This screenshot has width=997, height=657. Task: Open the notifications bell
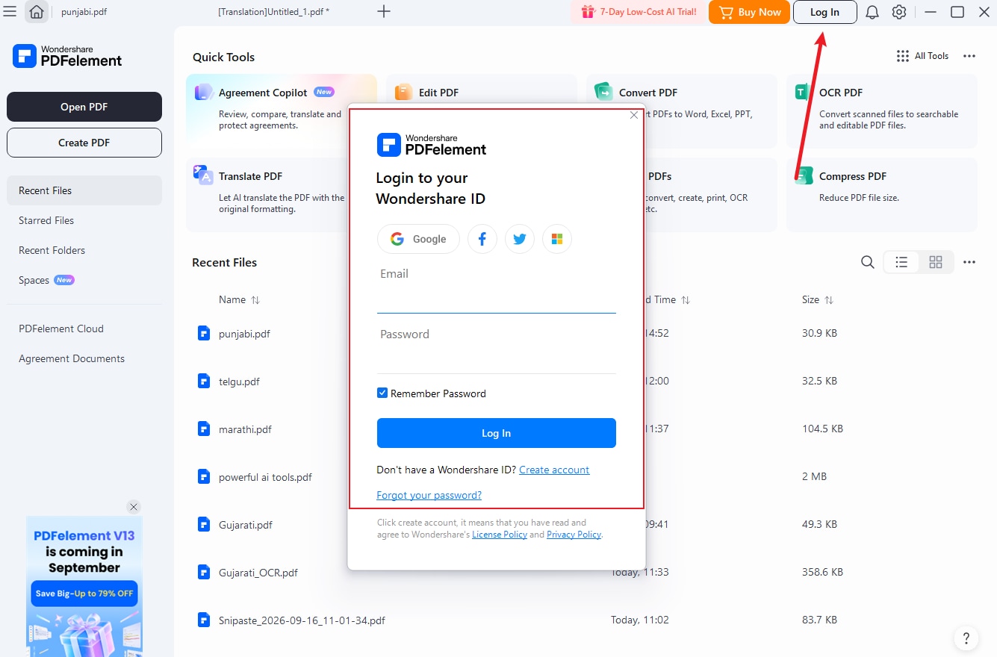[x=872, y=12]
